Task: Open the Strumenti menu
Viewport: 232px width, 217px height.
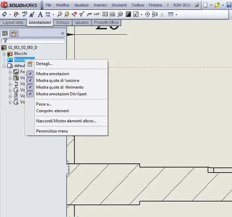Action: [119, 5]
